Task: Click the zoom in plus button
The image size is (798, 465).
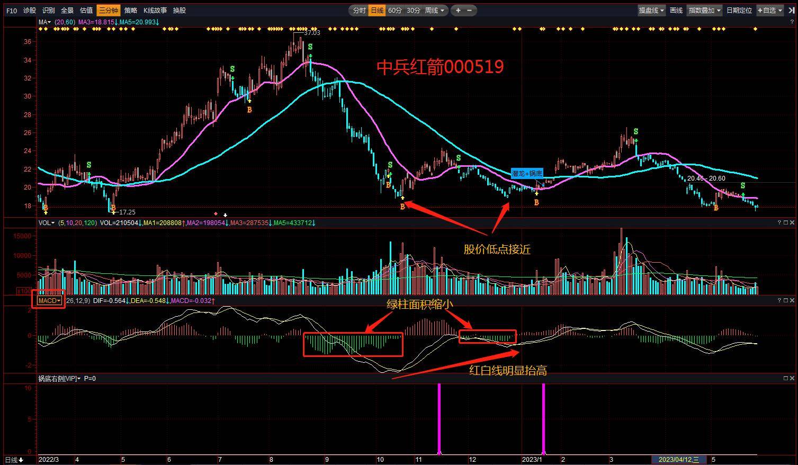Action: point(458,10)
